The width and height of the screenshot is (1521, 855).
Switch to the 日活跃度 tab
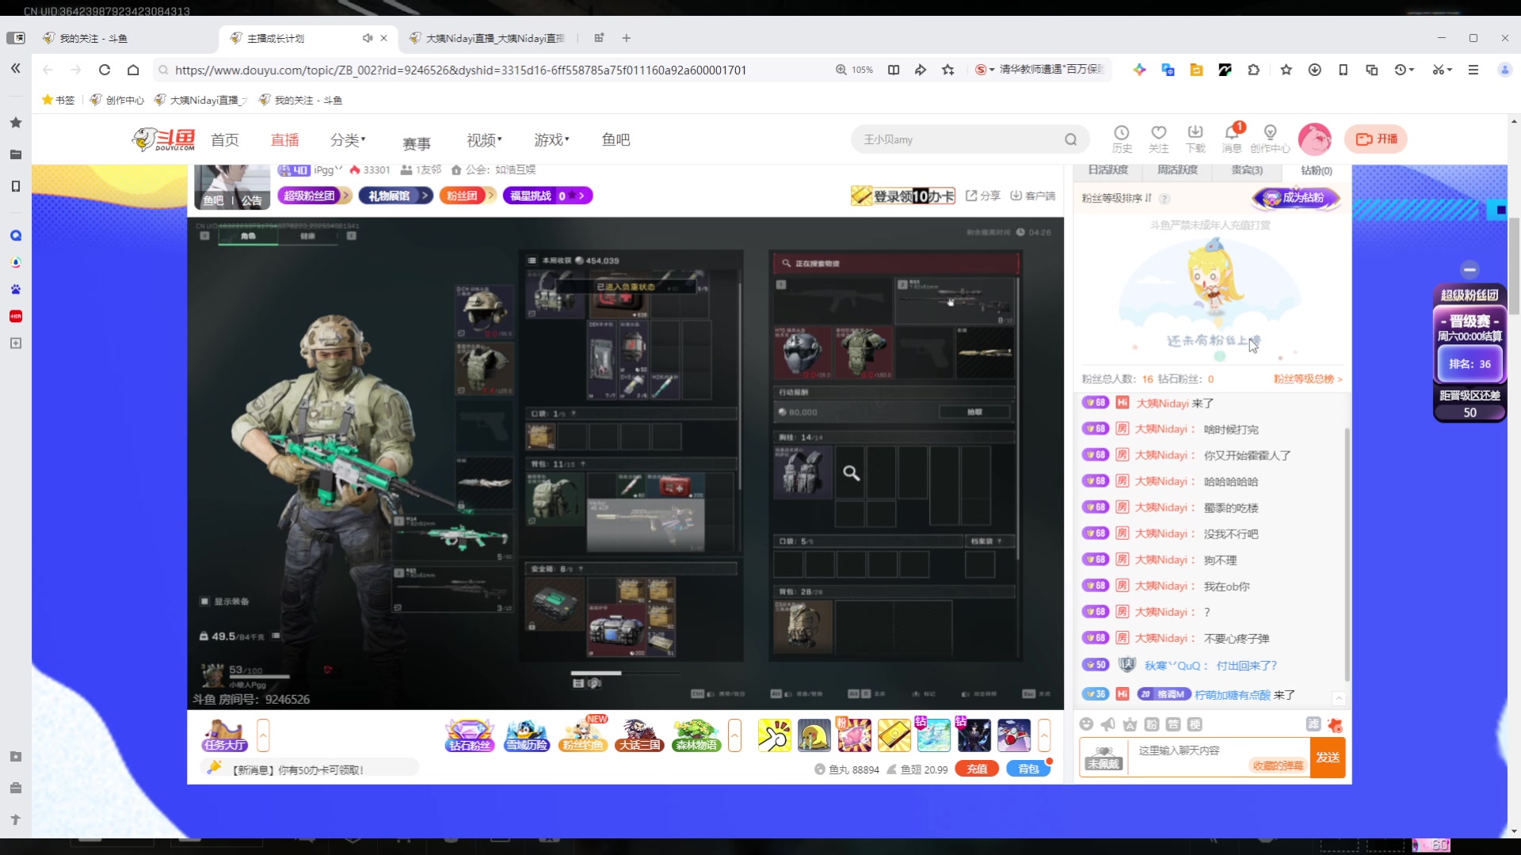tap(1107, 170)
